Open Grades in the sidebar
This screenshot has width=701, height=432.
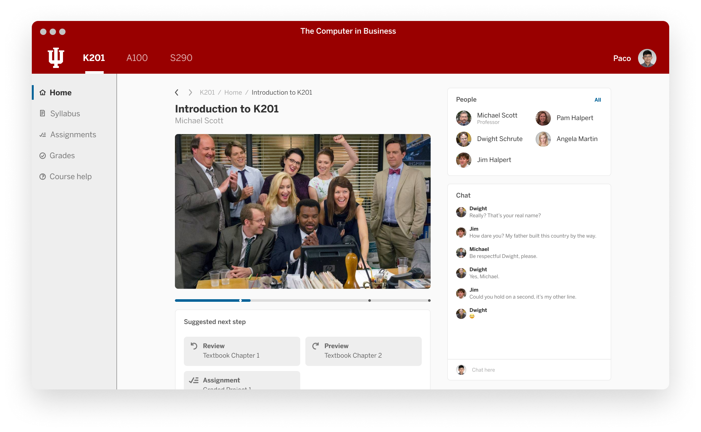click(74, 156)
